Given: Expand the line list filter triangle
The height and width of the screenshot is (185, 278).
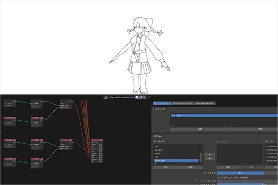Looking at the screenshot, I should pos(172,125).
